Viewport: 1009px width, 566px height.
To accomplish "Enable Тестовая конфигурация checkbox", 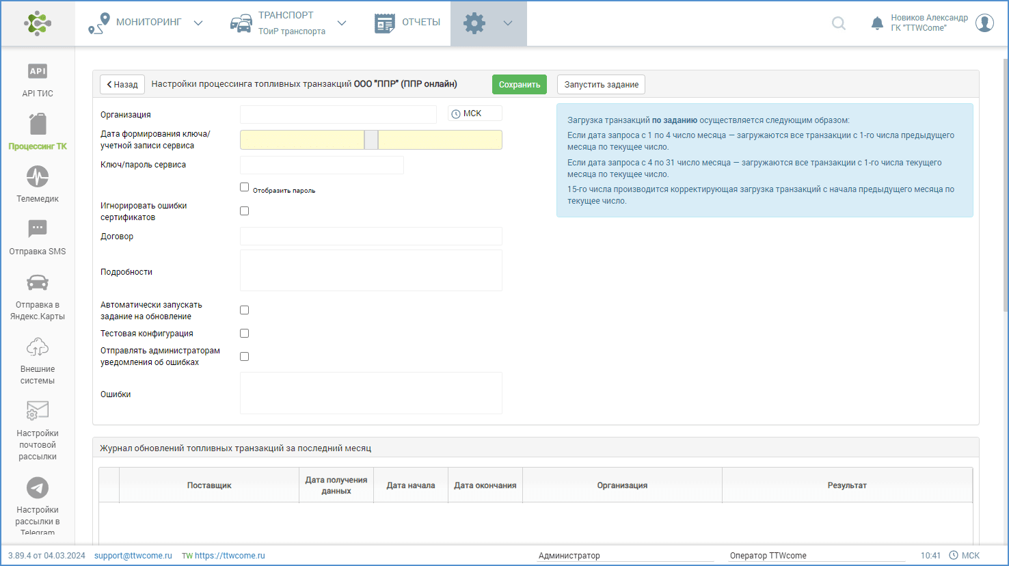I will point(244,334).
